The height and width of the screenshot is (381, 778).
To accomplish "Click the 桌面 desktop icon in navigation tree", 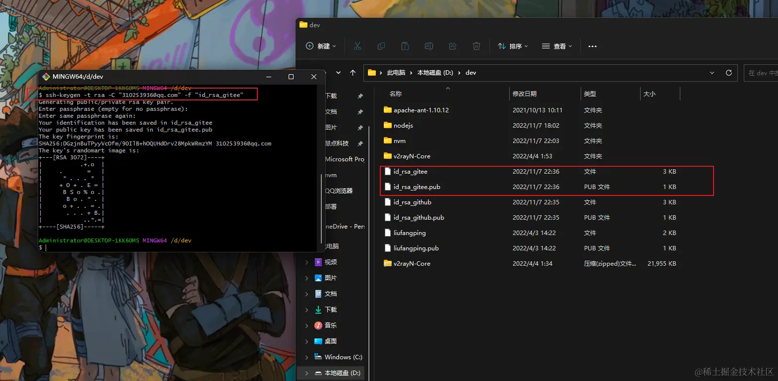I will tap(318, 341).
